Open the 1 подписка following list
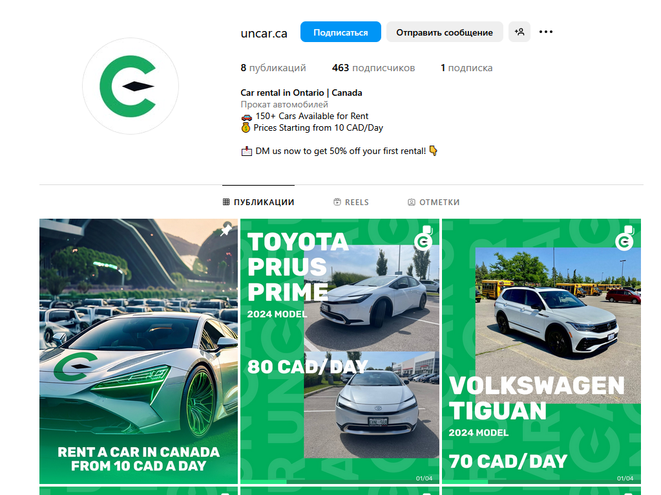This screenshot has height=495, width=661. click(467, 68)
